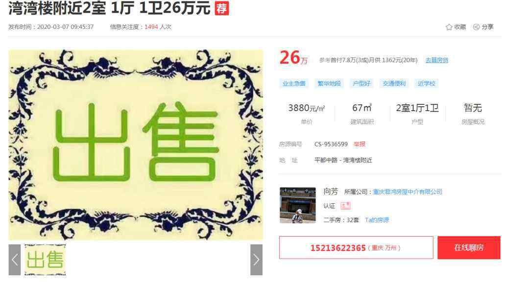
Task: Click the agent certification card icon
Action: coord(345,206)
